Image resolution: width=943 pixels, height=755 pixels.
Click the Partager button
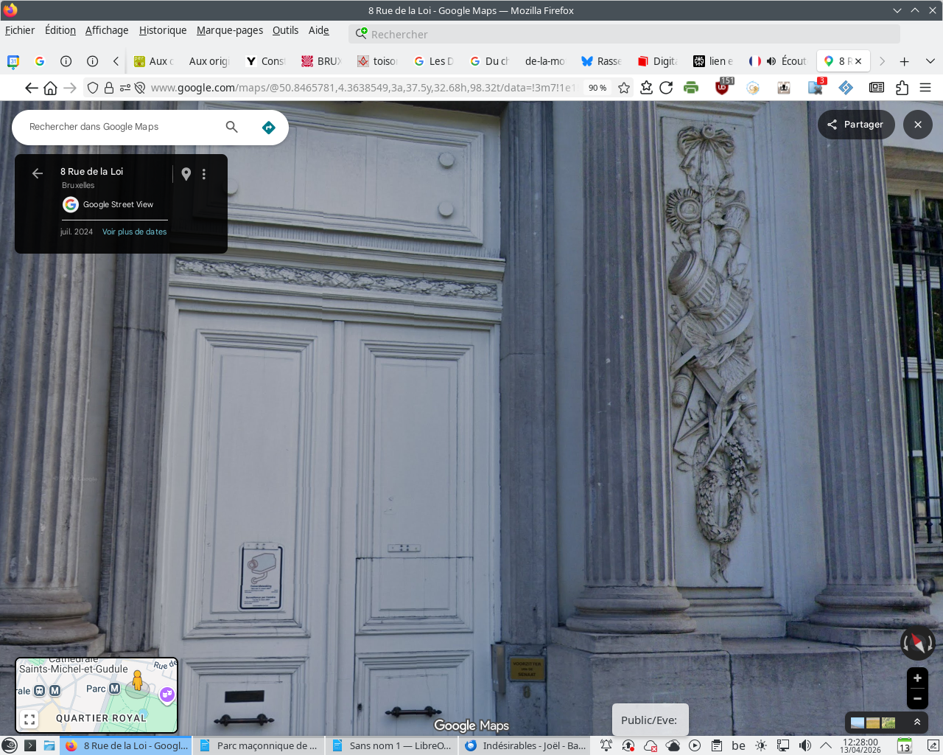(x=855, y=125)
